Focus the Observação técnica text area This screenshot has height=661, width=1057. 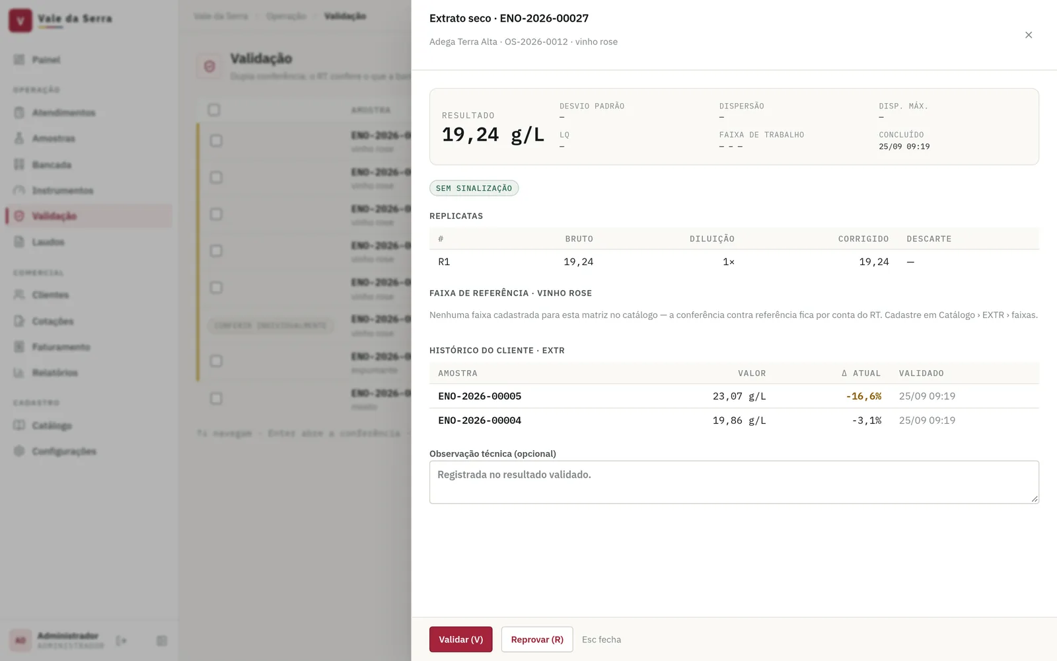click(734, 482)
